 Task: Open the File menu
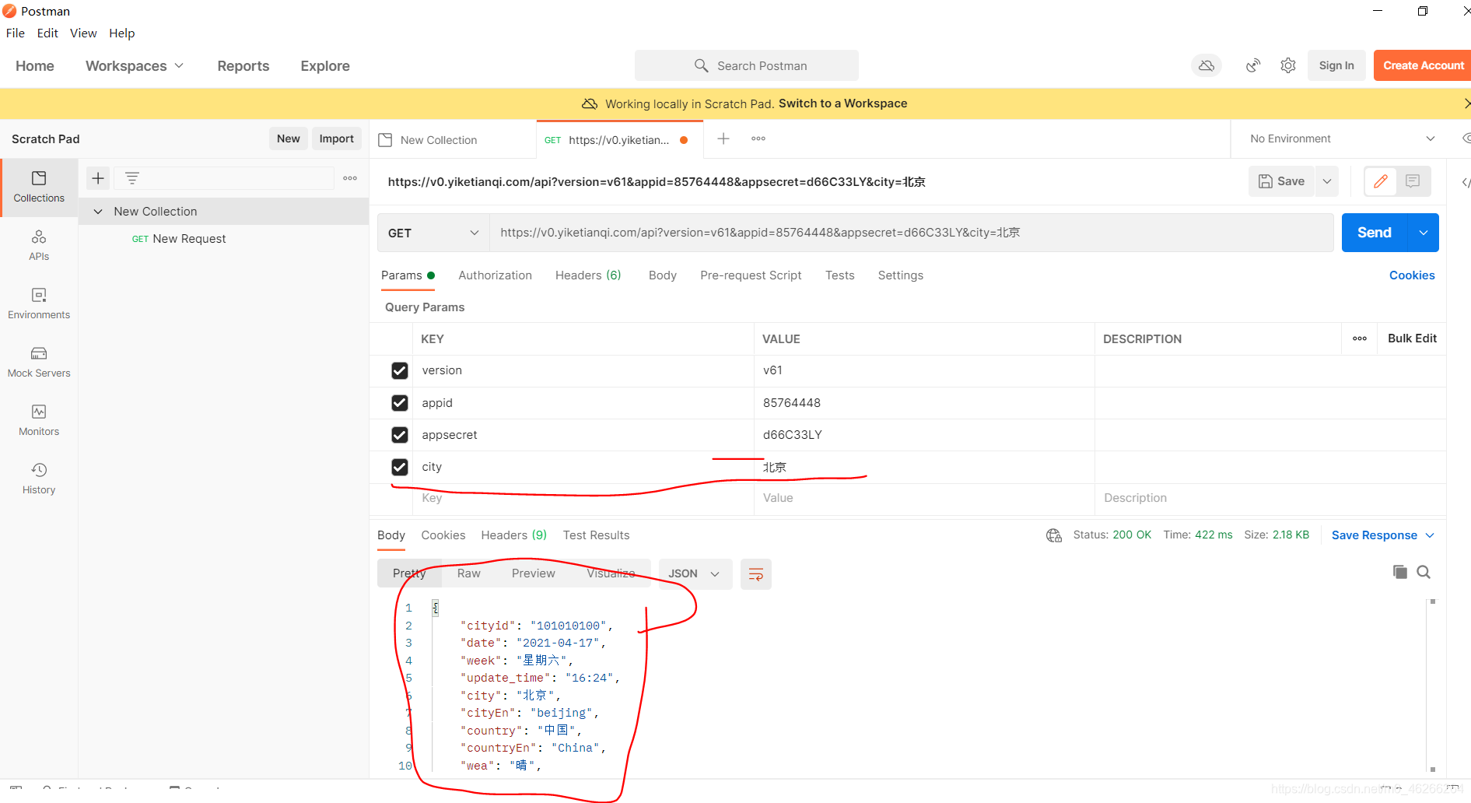tap(16, 33)
